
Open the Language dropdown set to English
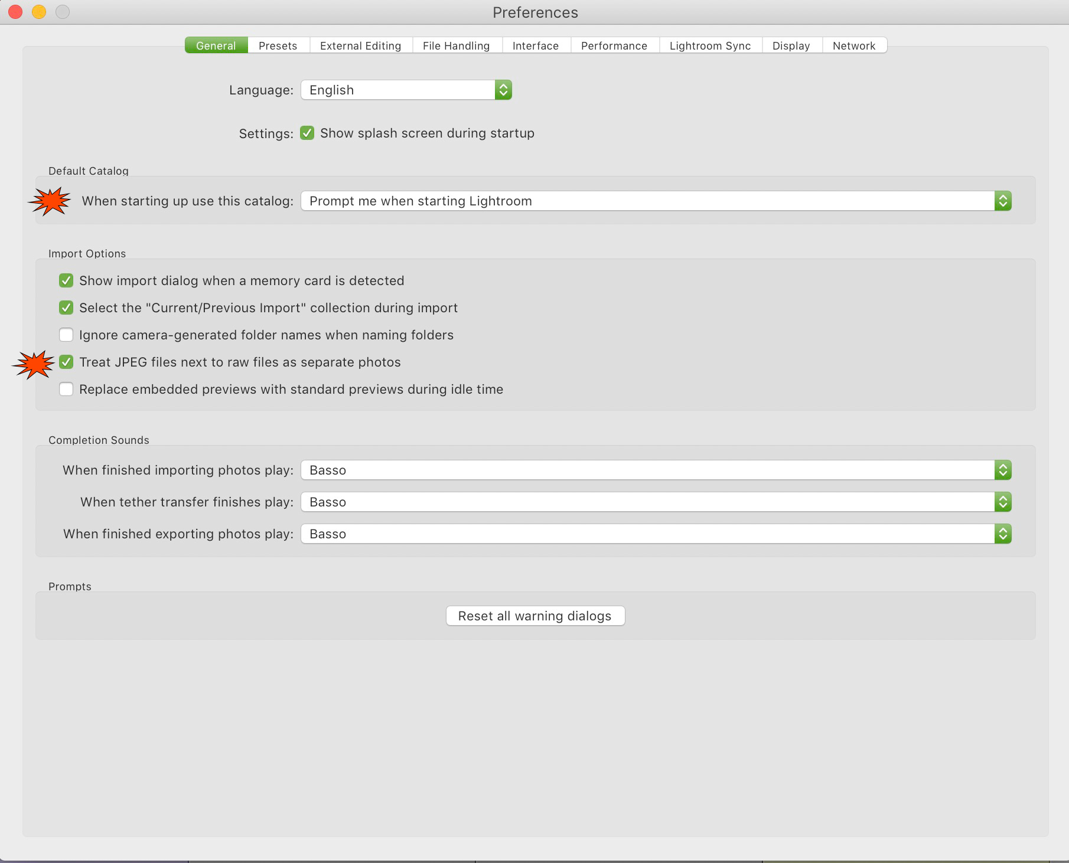(x=406, y=90)
